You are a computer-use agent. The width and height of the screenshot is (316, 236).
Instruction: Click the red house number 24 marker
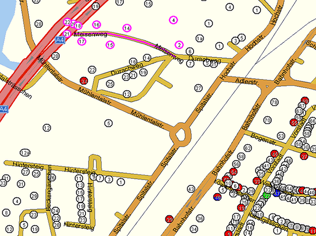[x=84, y=81]
